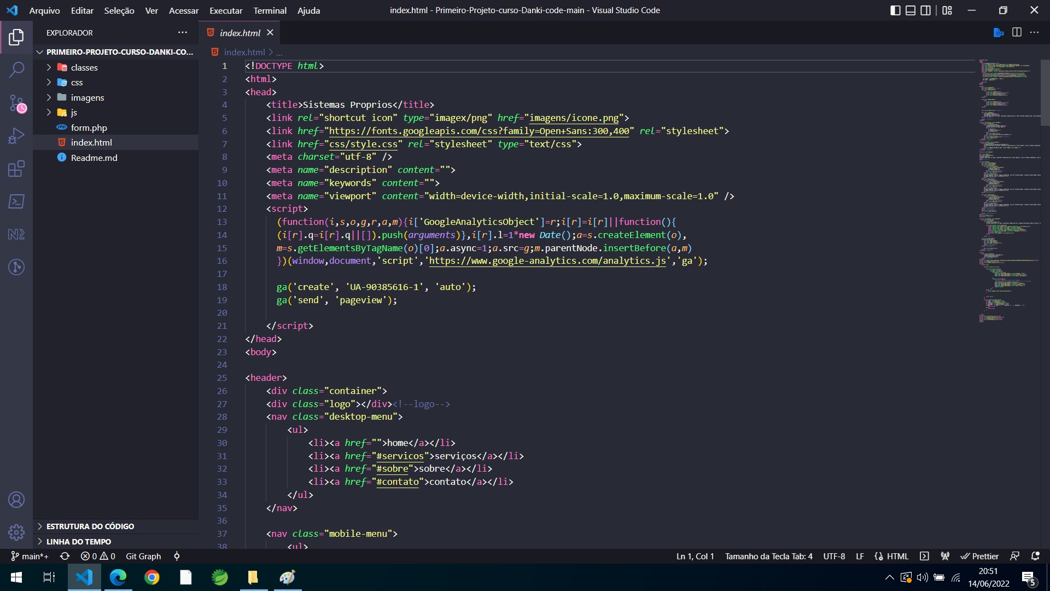Toggle the panel layout visibility control
Screen dimensions: 1050x591
point(910,10)
